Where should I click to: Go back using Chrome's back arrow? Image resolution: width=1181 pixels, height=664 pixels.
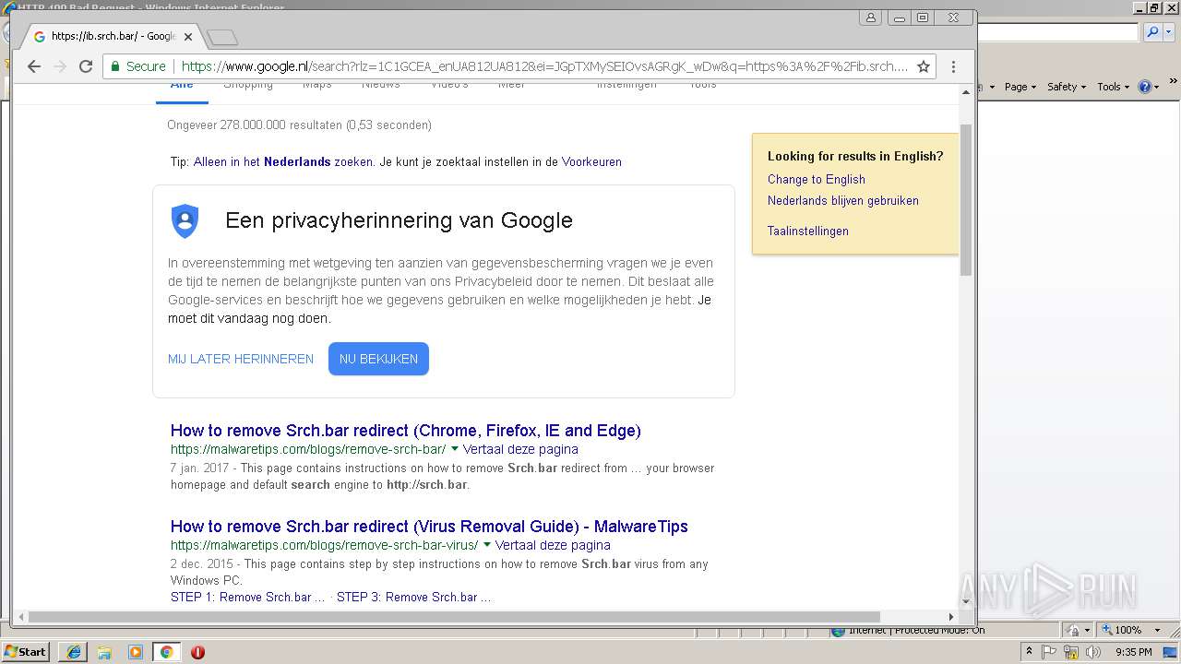tap(34, 66)
